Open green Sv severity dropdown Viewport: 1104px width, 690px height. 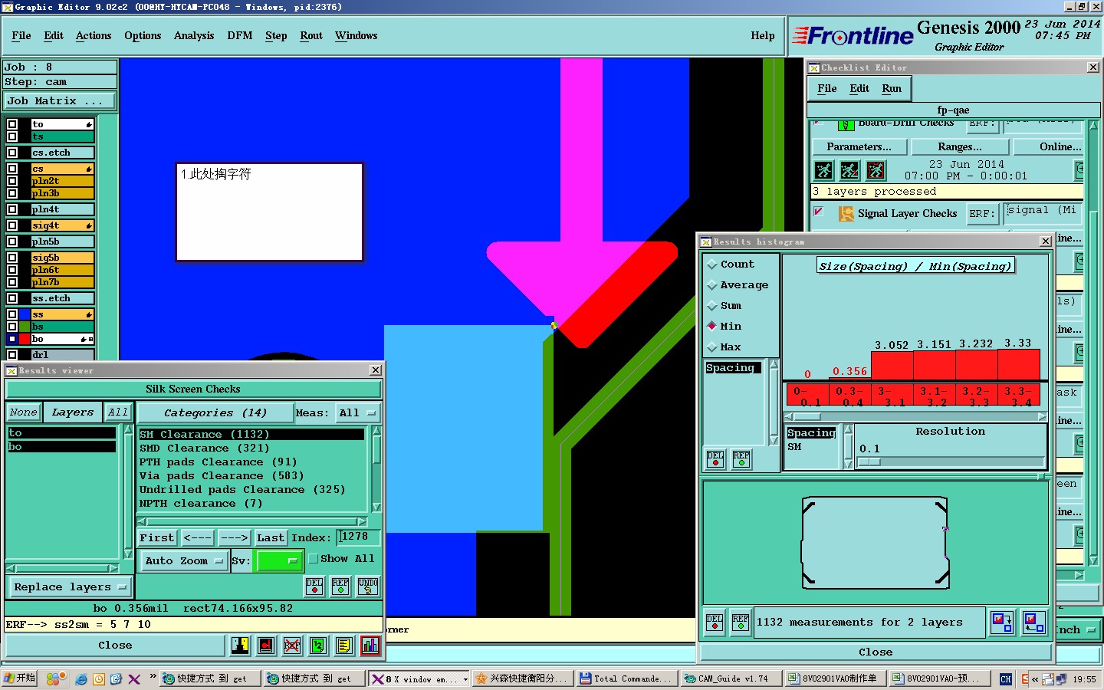(x=279, y=561)
